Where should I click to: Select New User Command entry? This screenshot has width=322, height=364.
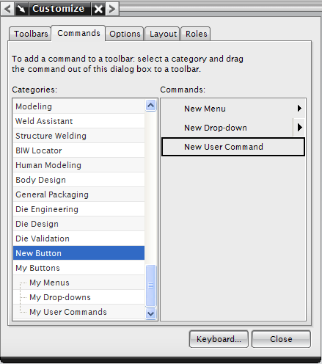[x=233, y=147]
